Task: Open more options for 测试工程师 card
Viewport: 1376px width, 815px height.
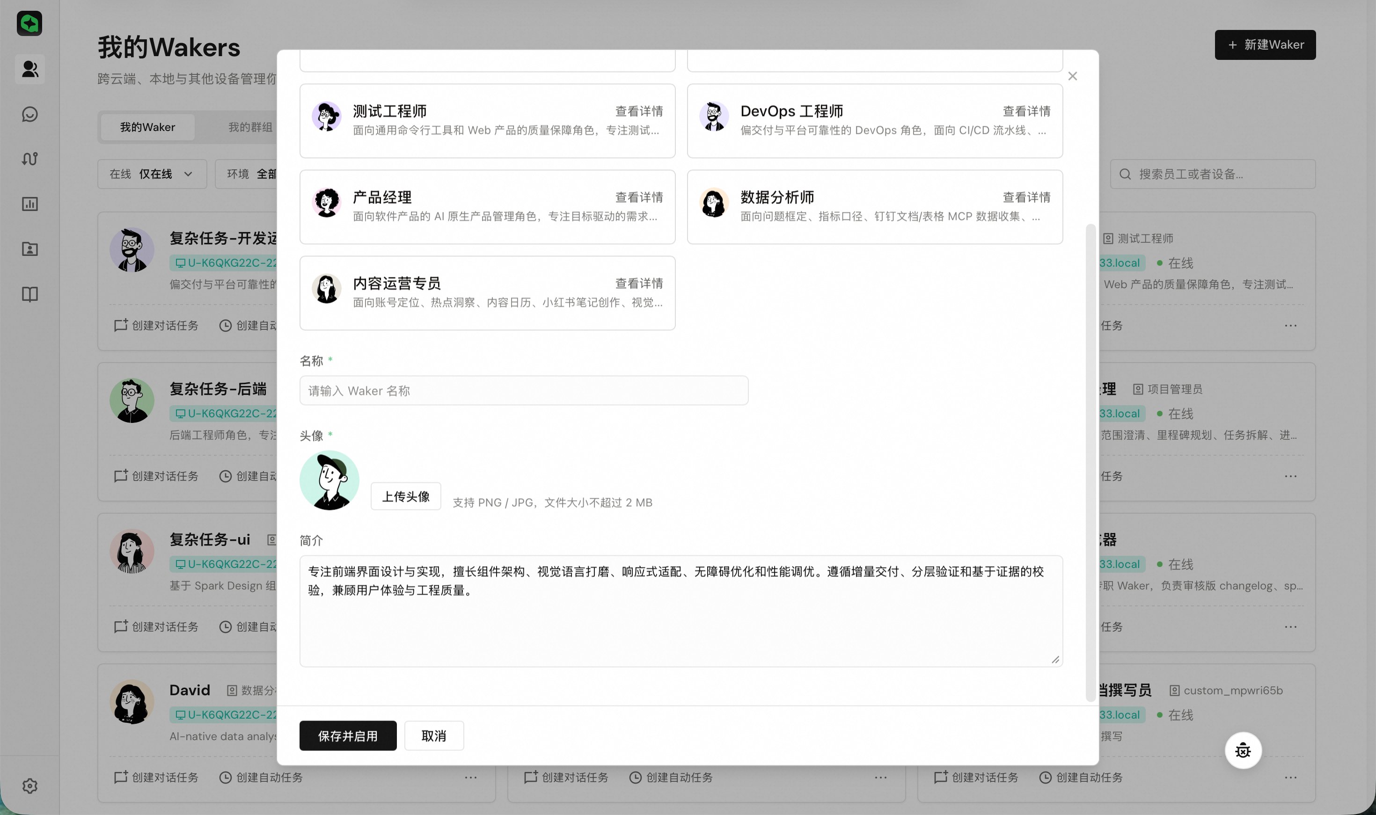Action: (x=1291, y=326)
